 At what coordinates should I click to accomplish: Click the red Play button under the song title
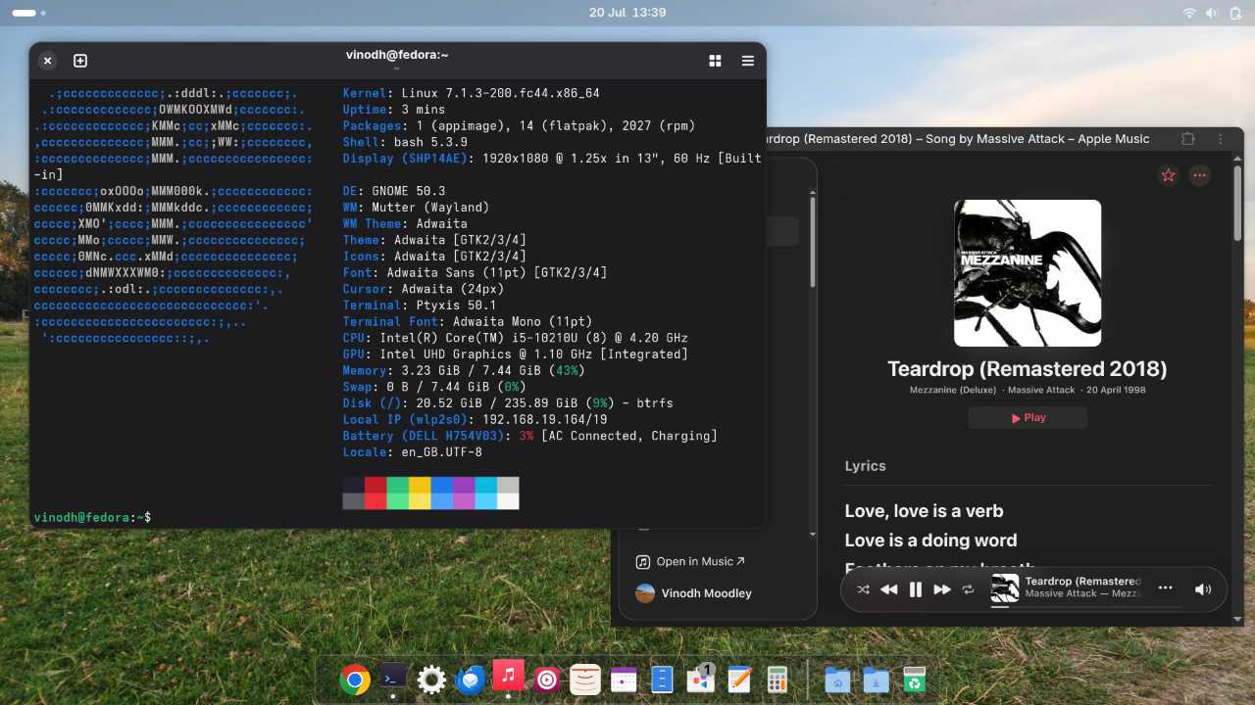[1028, 418]
